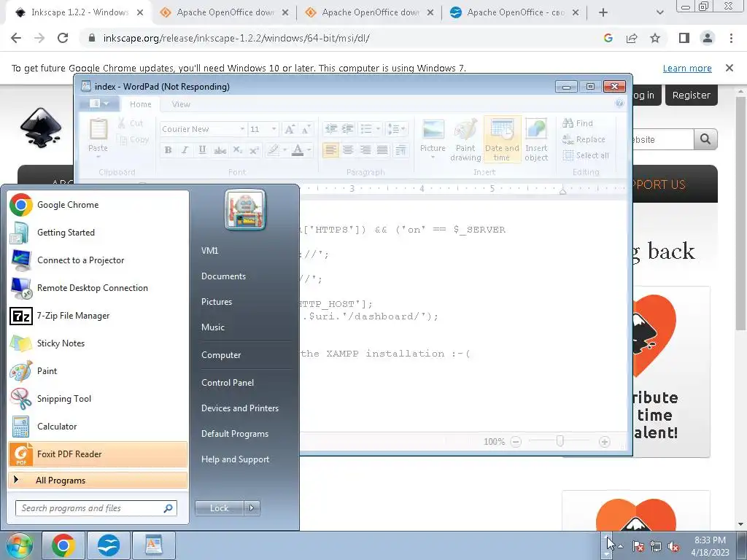Click Register on the Inkscape page
This screenshot has height=560, width=747.
[692, 95]
